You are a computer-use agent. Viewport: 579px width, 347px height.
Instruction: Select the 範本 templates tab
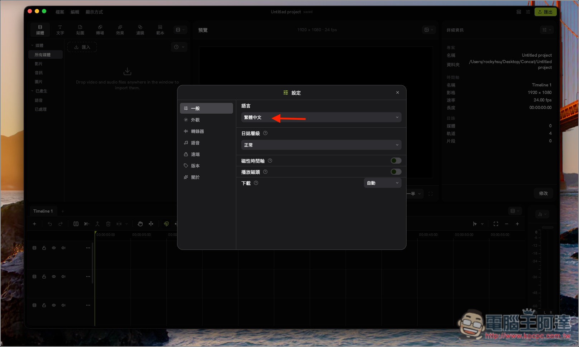[x=160, y=30]
